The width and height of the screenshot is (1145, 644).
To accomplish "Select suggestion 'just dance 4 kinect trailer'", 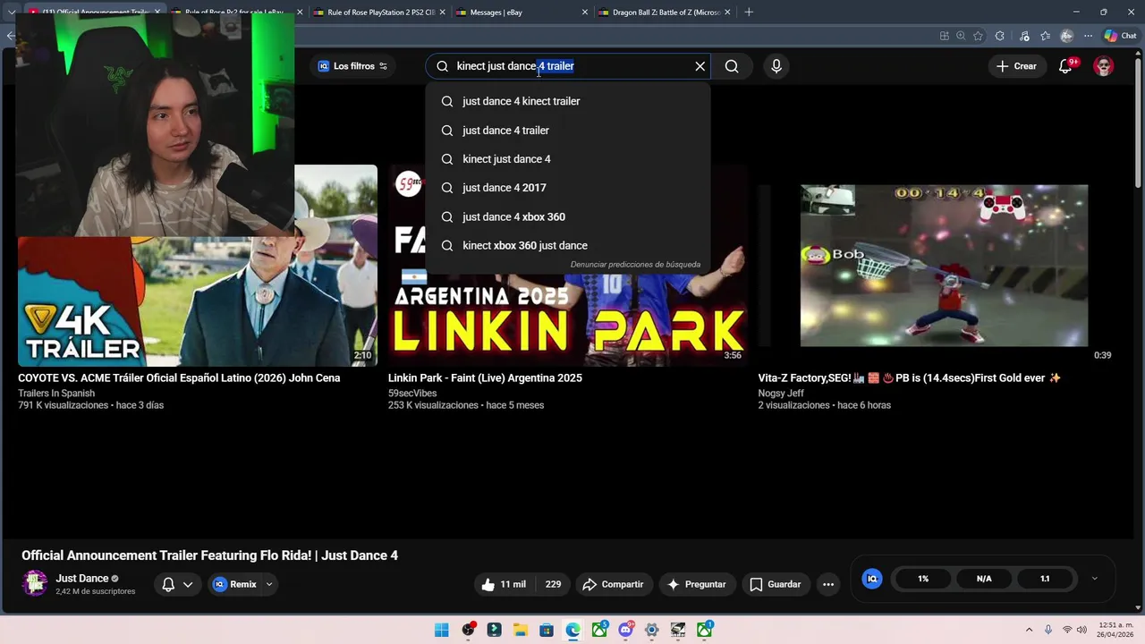I will pyautogui.click(x=568, y=101).
